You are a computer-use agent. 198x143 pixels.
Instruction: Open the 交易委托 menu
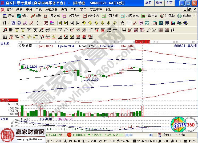tap(96, 10)
